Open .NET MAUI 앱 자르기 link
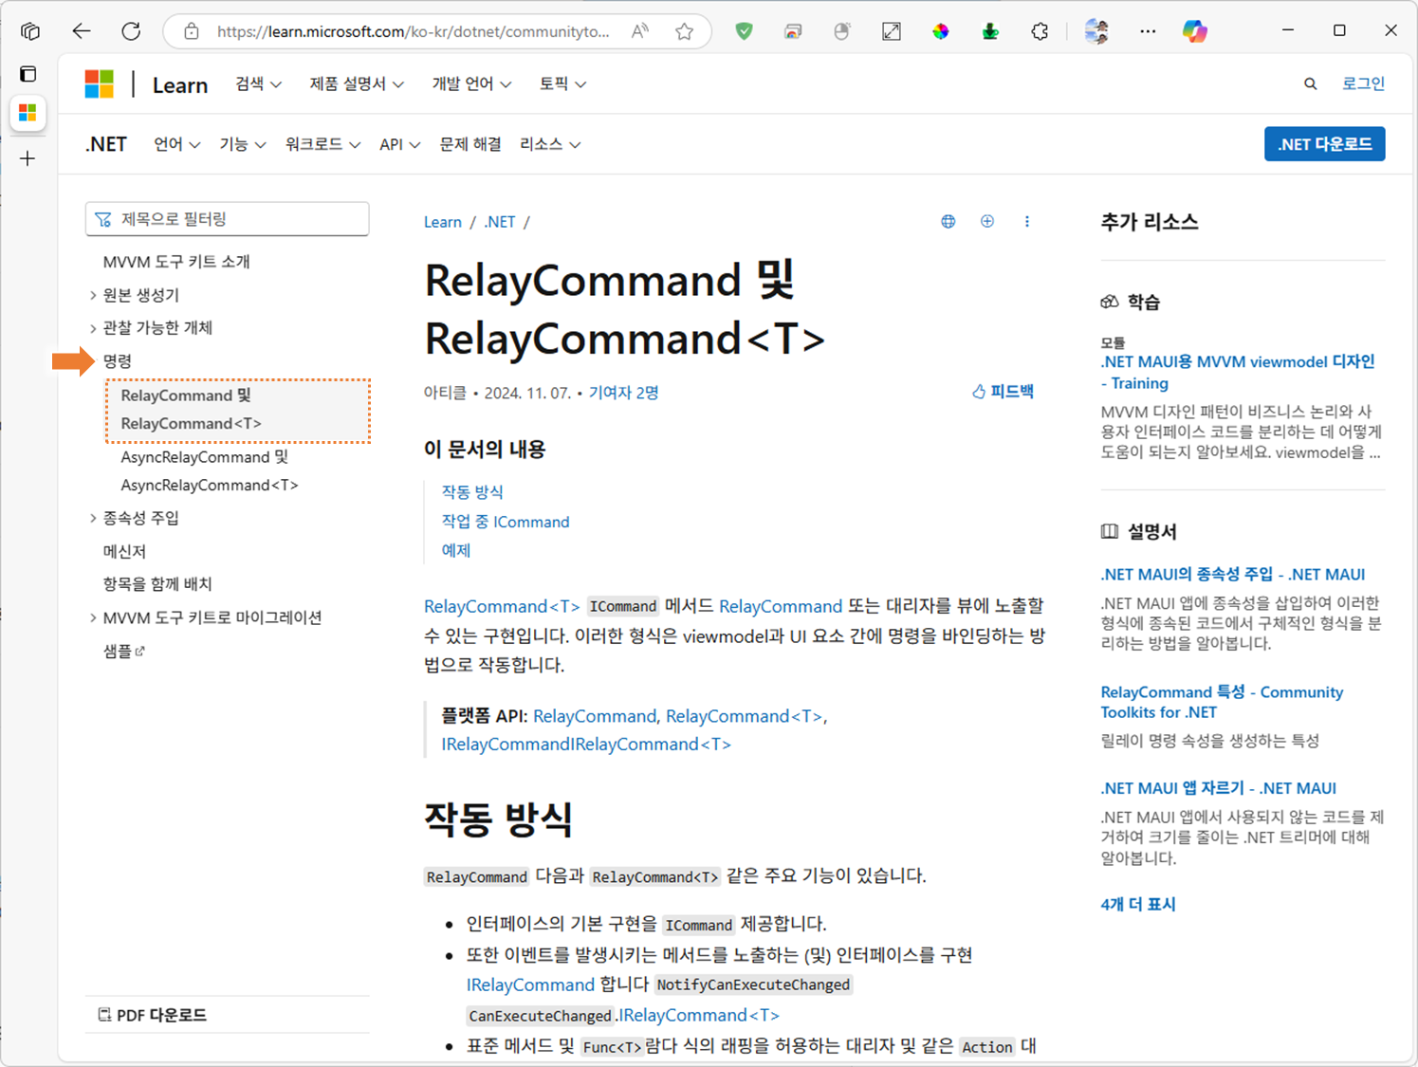Viewport: 1418px width, 1067px height. click(1218, 788)
